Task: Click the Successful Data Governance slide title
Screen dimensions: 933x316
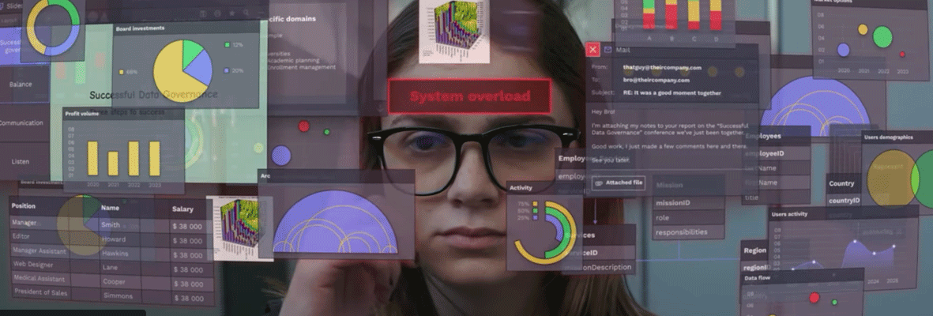Action: (x=153, y=95)
